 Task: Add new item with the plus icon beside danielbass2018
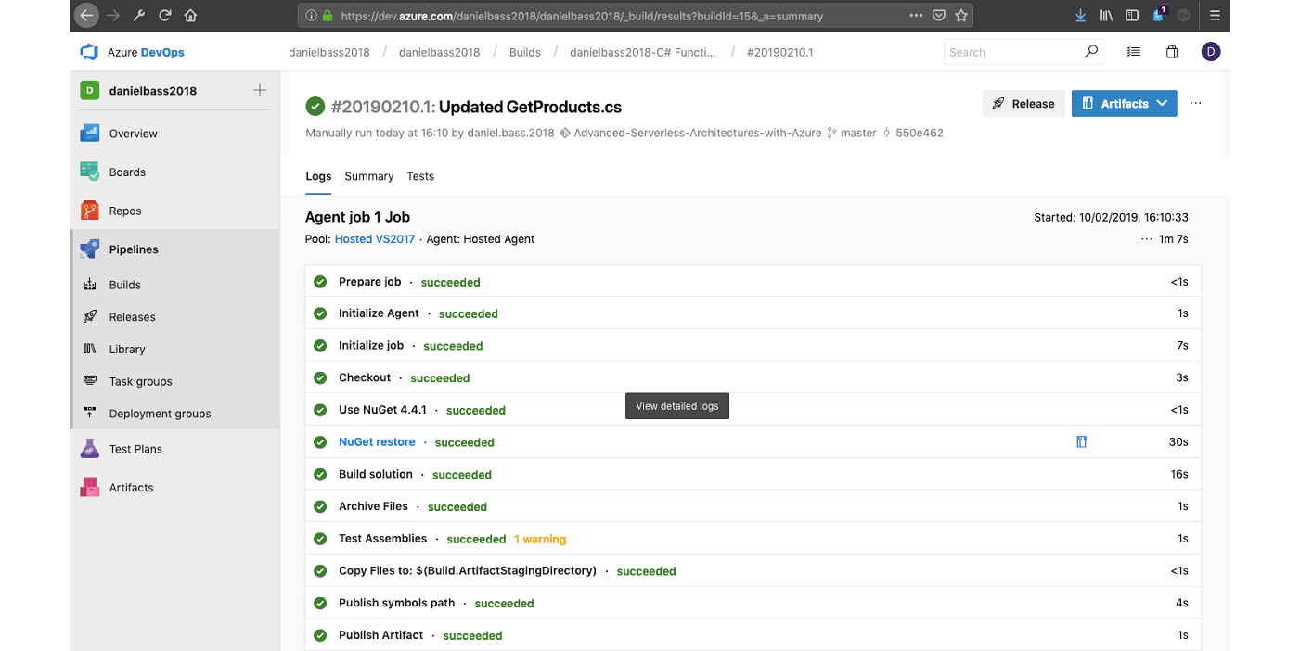[x=260, y=90]
